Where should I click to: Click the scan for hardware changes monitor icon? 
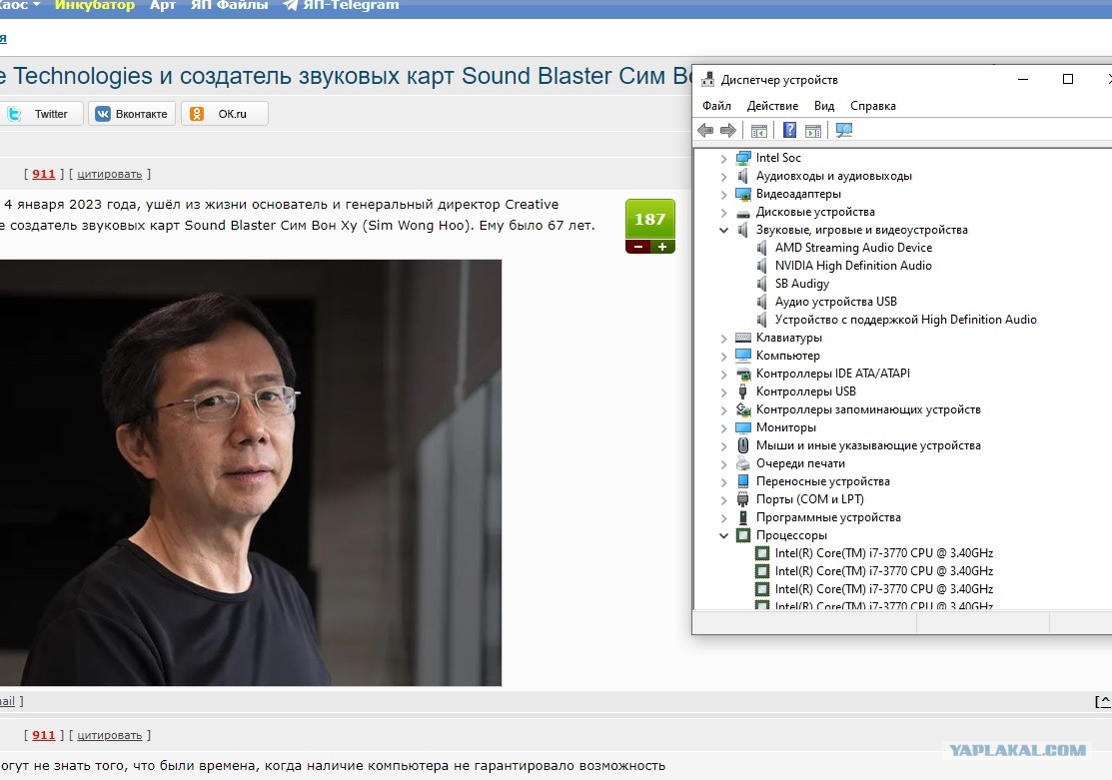tap(844, 131)
